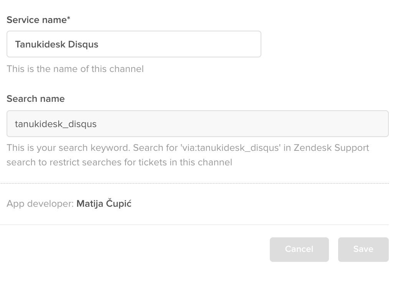
Task: Focus the Search name text box
Action: [x=197, y=124]
